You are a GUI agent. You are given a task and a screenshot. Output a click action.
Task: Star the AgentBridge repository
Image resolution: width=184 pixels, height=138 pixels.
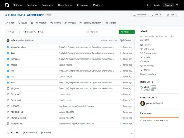pos(172,15)
